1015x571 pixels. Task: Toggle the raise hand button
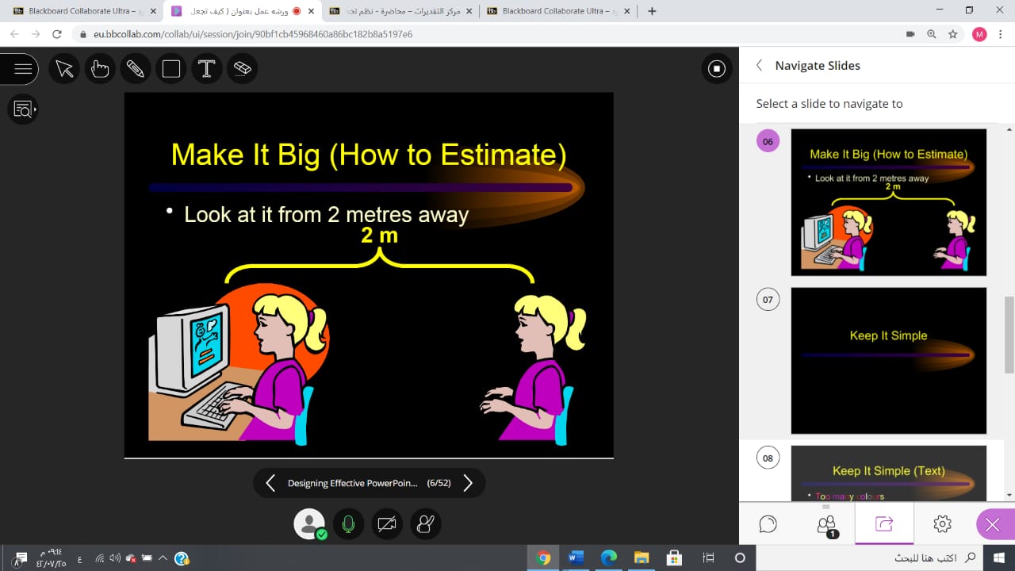[426, 524]
